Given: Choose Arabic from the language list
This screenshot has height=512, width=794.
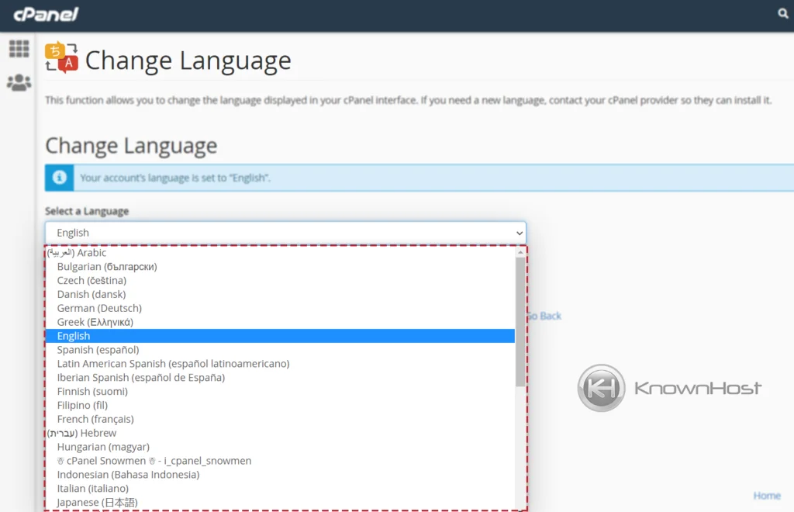Looking at the screenshot, I should pos(280,253).
